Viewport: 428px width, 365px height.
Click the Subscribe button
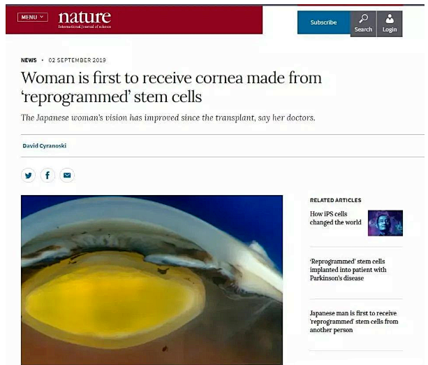pyautogui.click(x=323, y=22)
